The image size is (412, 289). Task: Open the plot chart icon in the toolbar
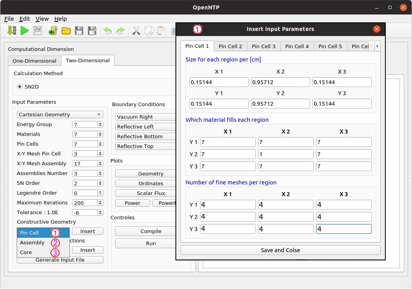tap(38, 31)
